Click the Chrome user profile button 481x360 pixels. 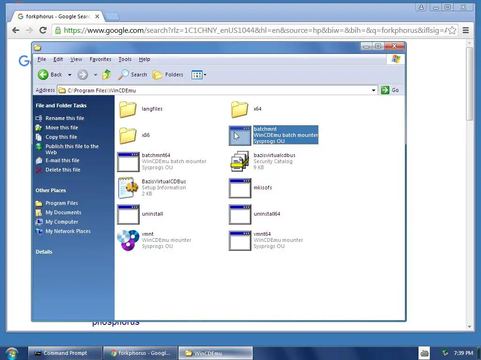421,7
